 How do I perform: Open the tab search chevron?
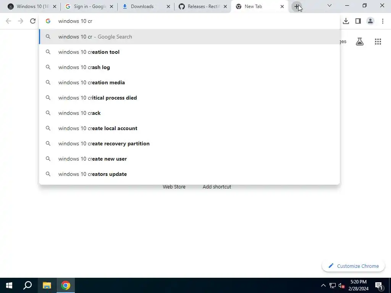coord(330,5)
